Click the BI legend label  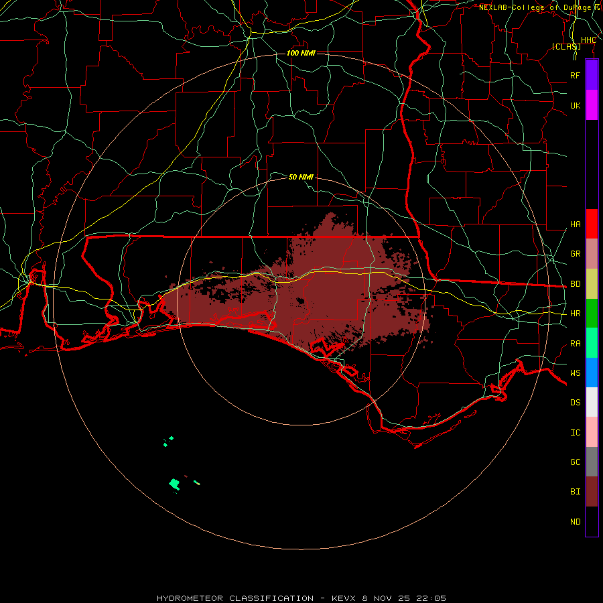point(575,492)
